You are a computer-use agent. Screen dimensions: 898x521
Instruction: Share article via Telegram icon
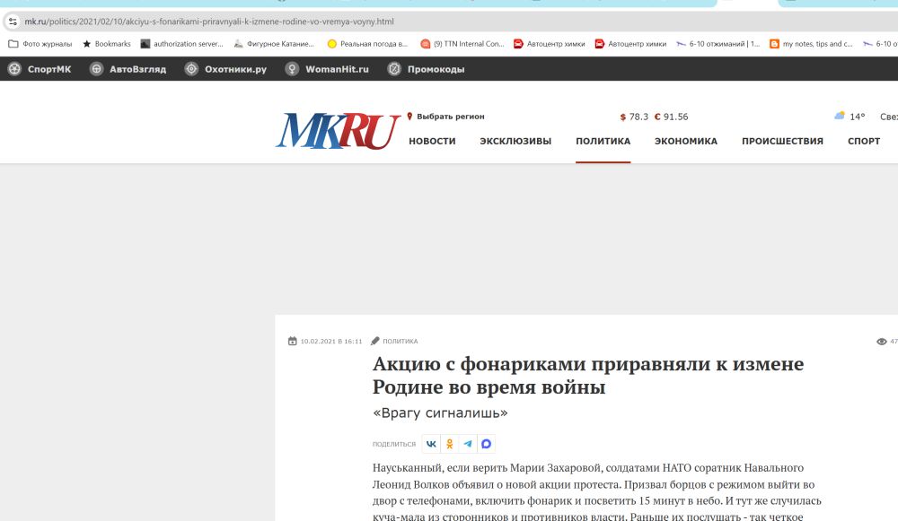pyautogui.click(x=468, y=444)
